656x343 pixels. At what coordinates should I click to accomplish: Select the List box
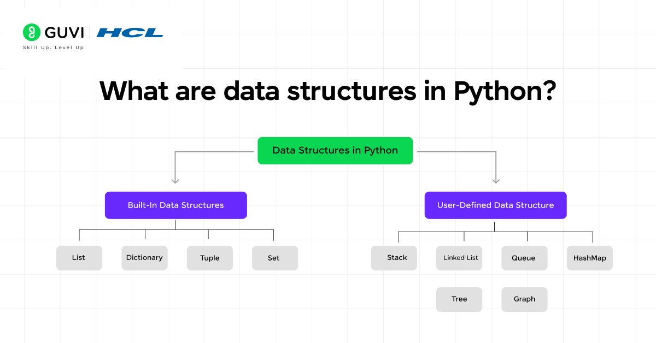pyautogui.click(x=79, y=258)
